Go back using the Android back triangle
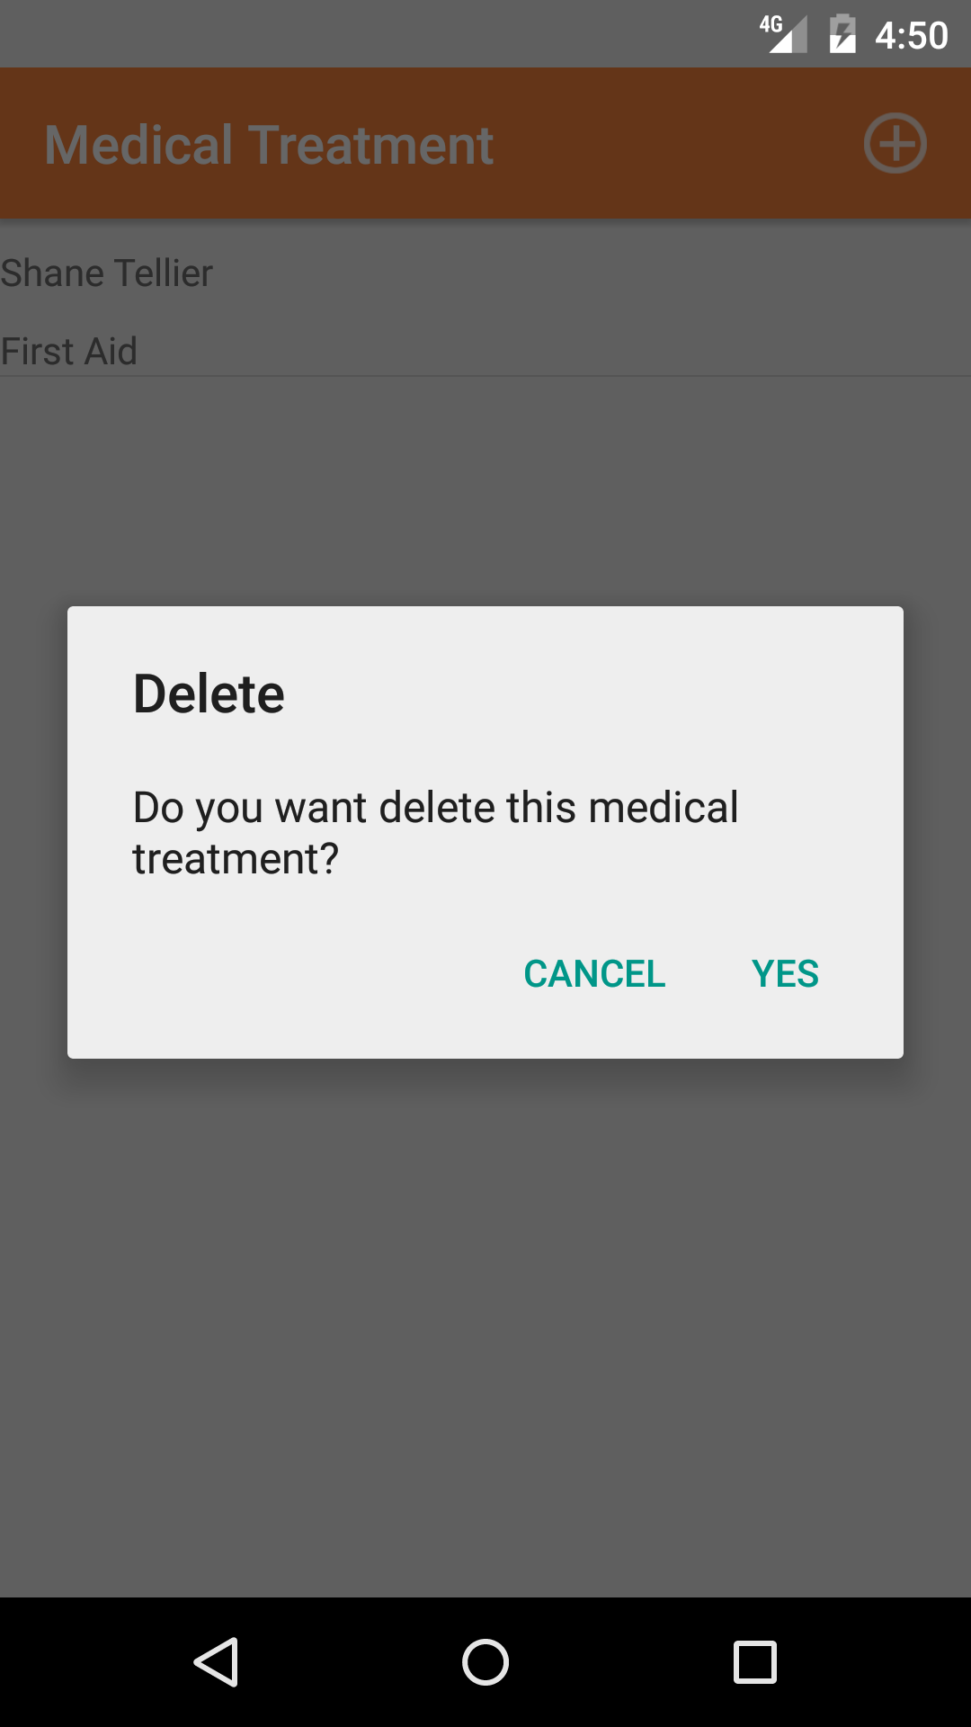The width and height of the screenshot is (971, 1727). (x=216, y=1662)
